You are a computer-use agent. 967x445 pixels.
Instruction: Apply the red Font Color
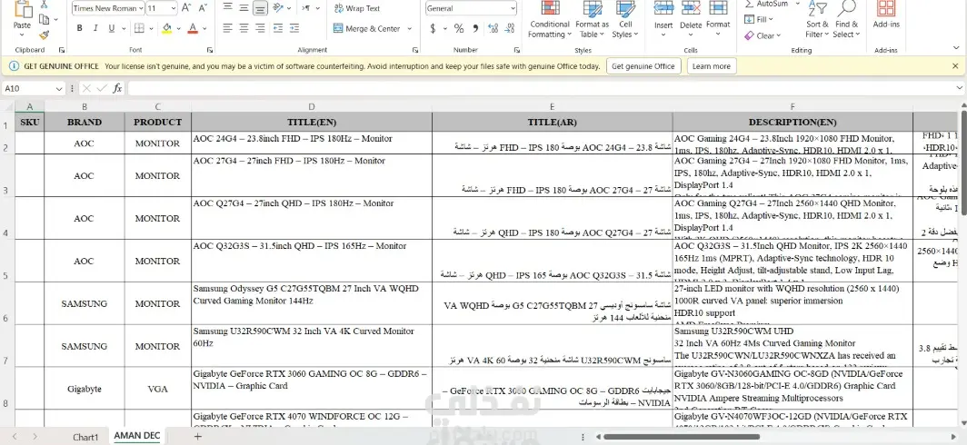point(193,28)
